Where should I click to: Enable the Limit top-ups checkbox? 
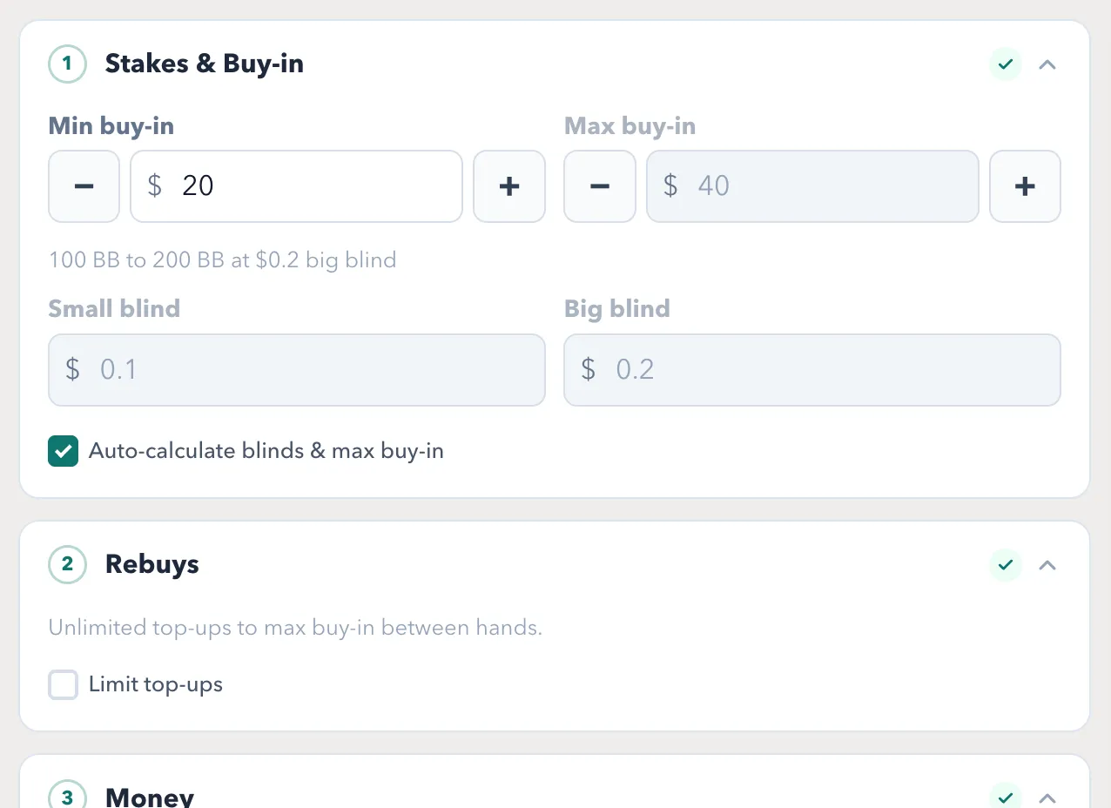point(64,685)
